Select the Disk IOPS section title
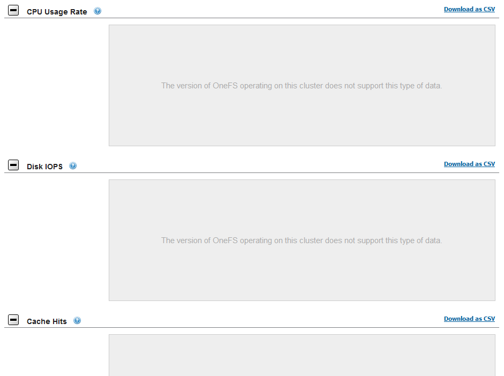 tap(44, 166)
